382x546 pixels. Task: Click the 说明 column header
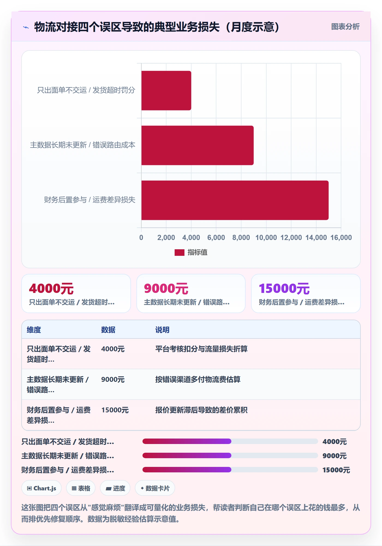point(162,330)
